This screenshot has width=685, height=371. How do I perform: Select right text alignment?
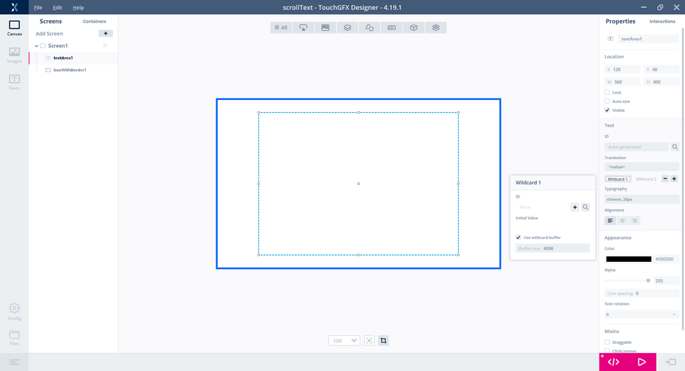(634, 220)
